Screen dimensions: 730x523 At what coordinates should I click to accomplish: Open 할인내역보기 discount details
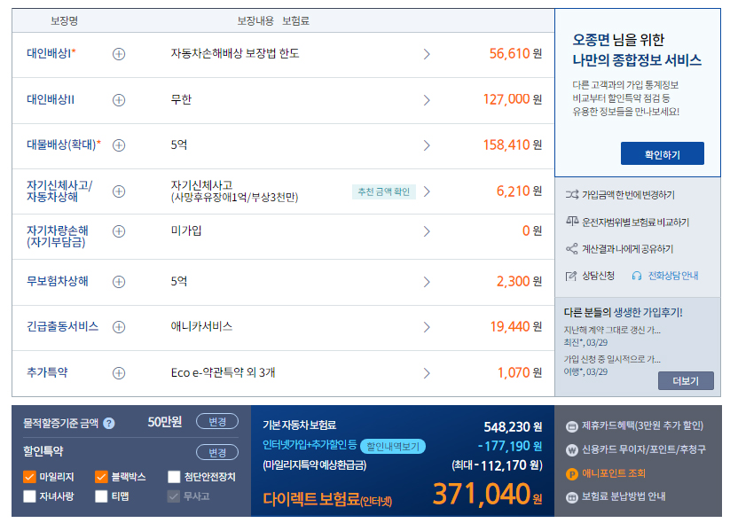pos(393,447)
